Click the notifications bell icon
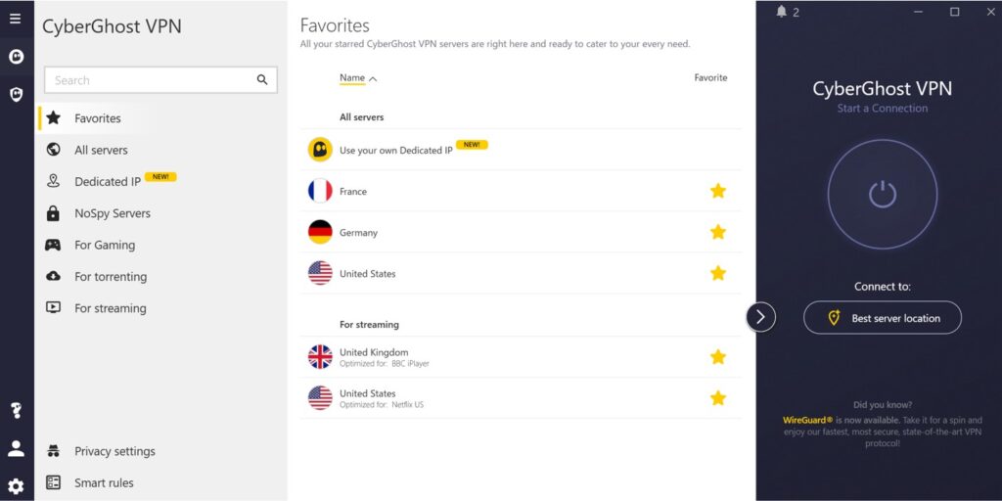Viewport: 1002px width, 501px height. tap(782, 12)
